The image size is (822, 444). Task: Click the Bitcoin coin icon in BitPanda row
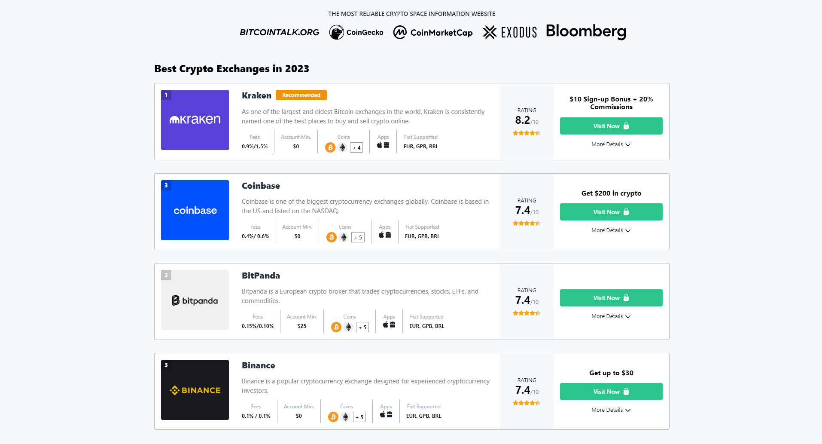[x=336, y=327]
